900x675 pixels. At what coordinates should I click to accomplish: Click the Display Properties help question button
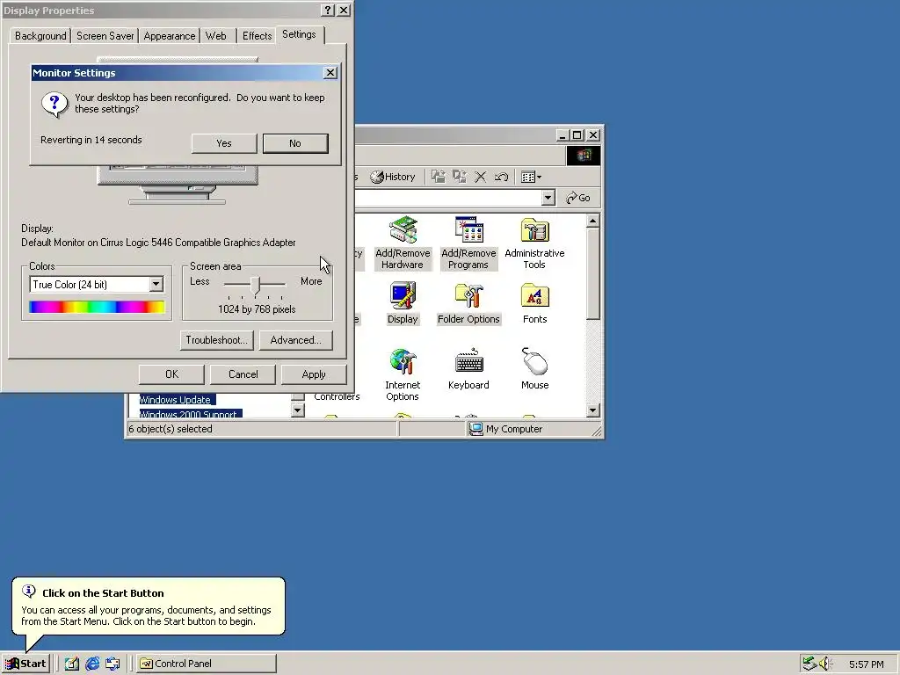tap(327, 11)
